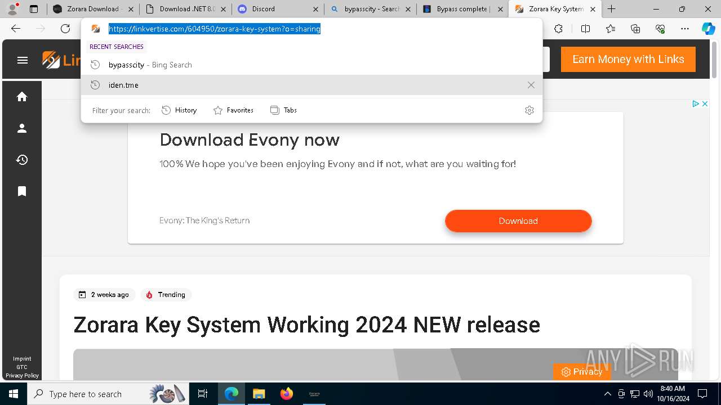
Task: Open the Linkvertise bookmarks icon
Action: tap(22, 191)
